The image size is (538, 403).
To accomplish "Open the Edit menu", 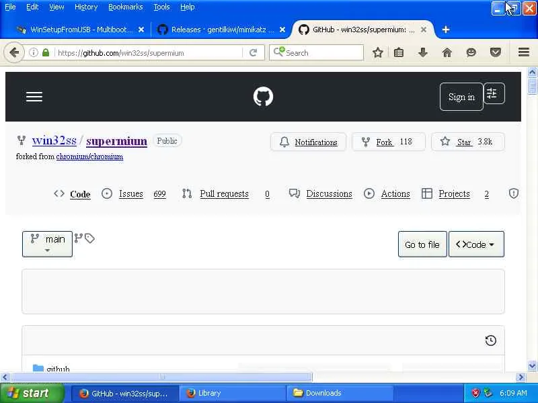I will 32,7.
